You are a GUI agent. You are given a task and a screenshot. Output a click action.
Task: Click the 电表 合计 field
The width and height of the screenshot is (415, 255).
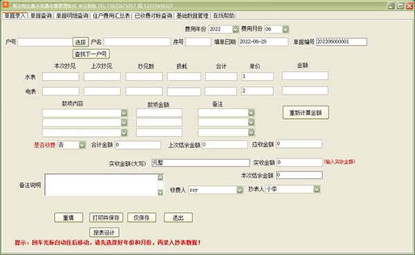[x=221, y=91]
